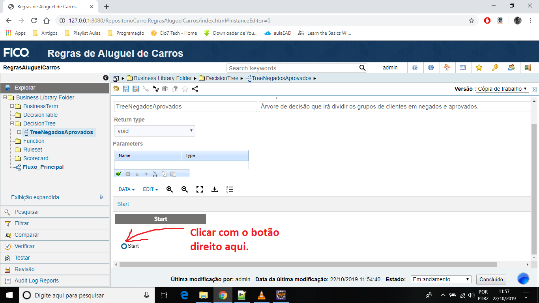Viewport: 539px width, 303px height.
Task: Open the key/permissions icon in the header
Action: (x=495, y=67)
